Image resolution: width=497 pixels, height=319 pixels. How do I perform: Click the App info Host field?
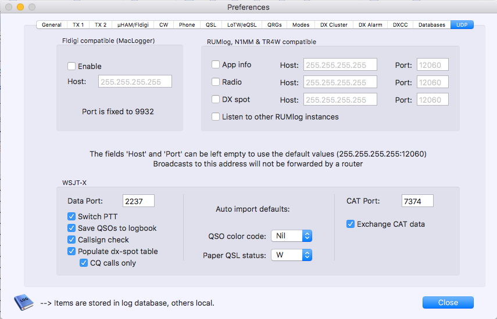tap(340, 64)
